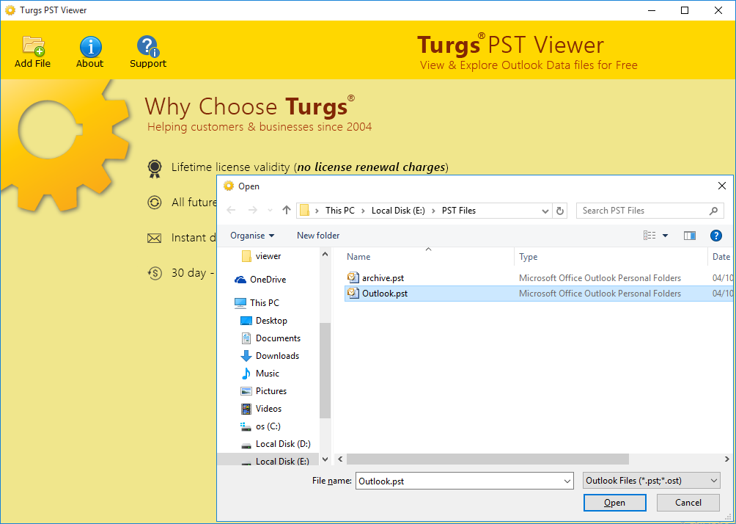
Task: Click horizontal scrollbar right arrow
Action: point(726,459)
